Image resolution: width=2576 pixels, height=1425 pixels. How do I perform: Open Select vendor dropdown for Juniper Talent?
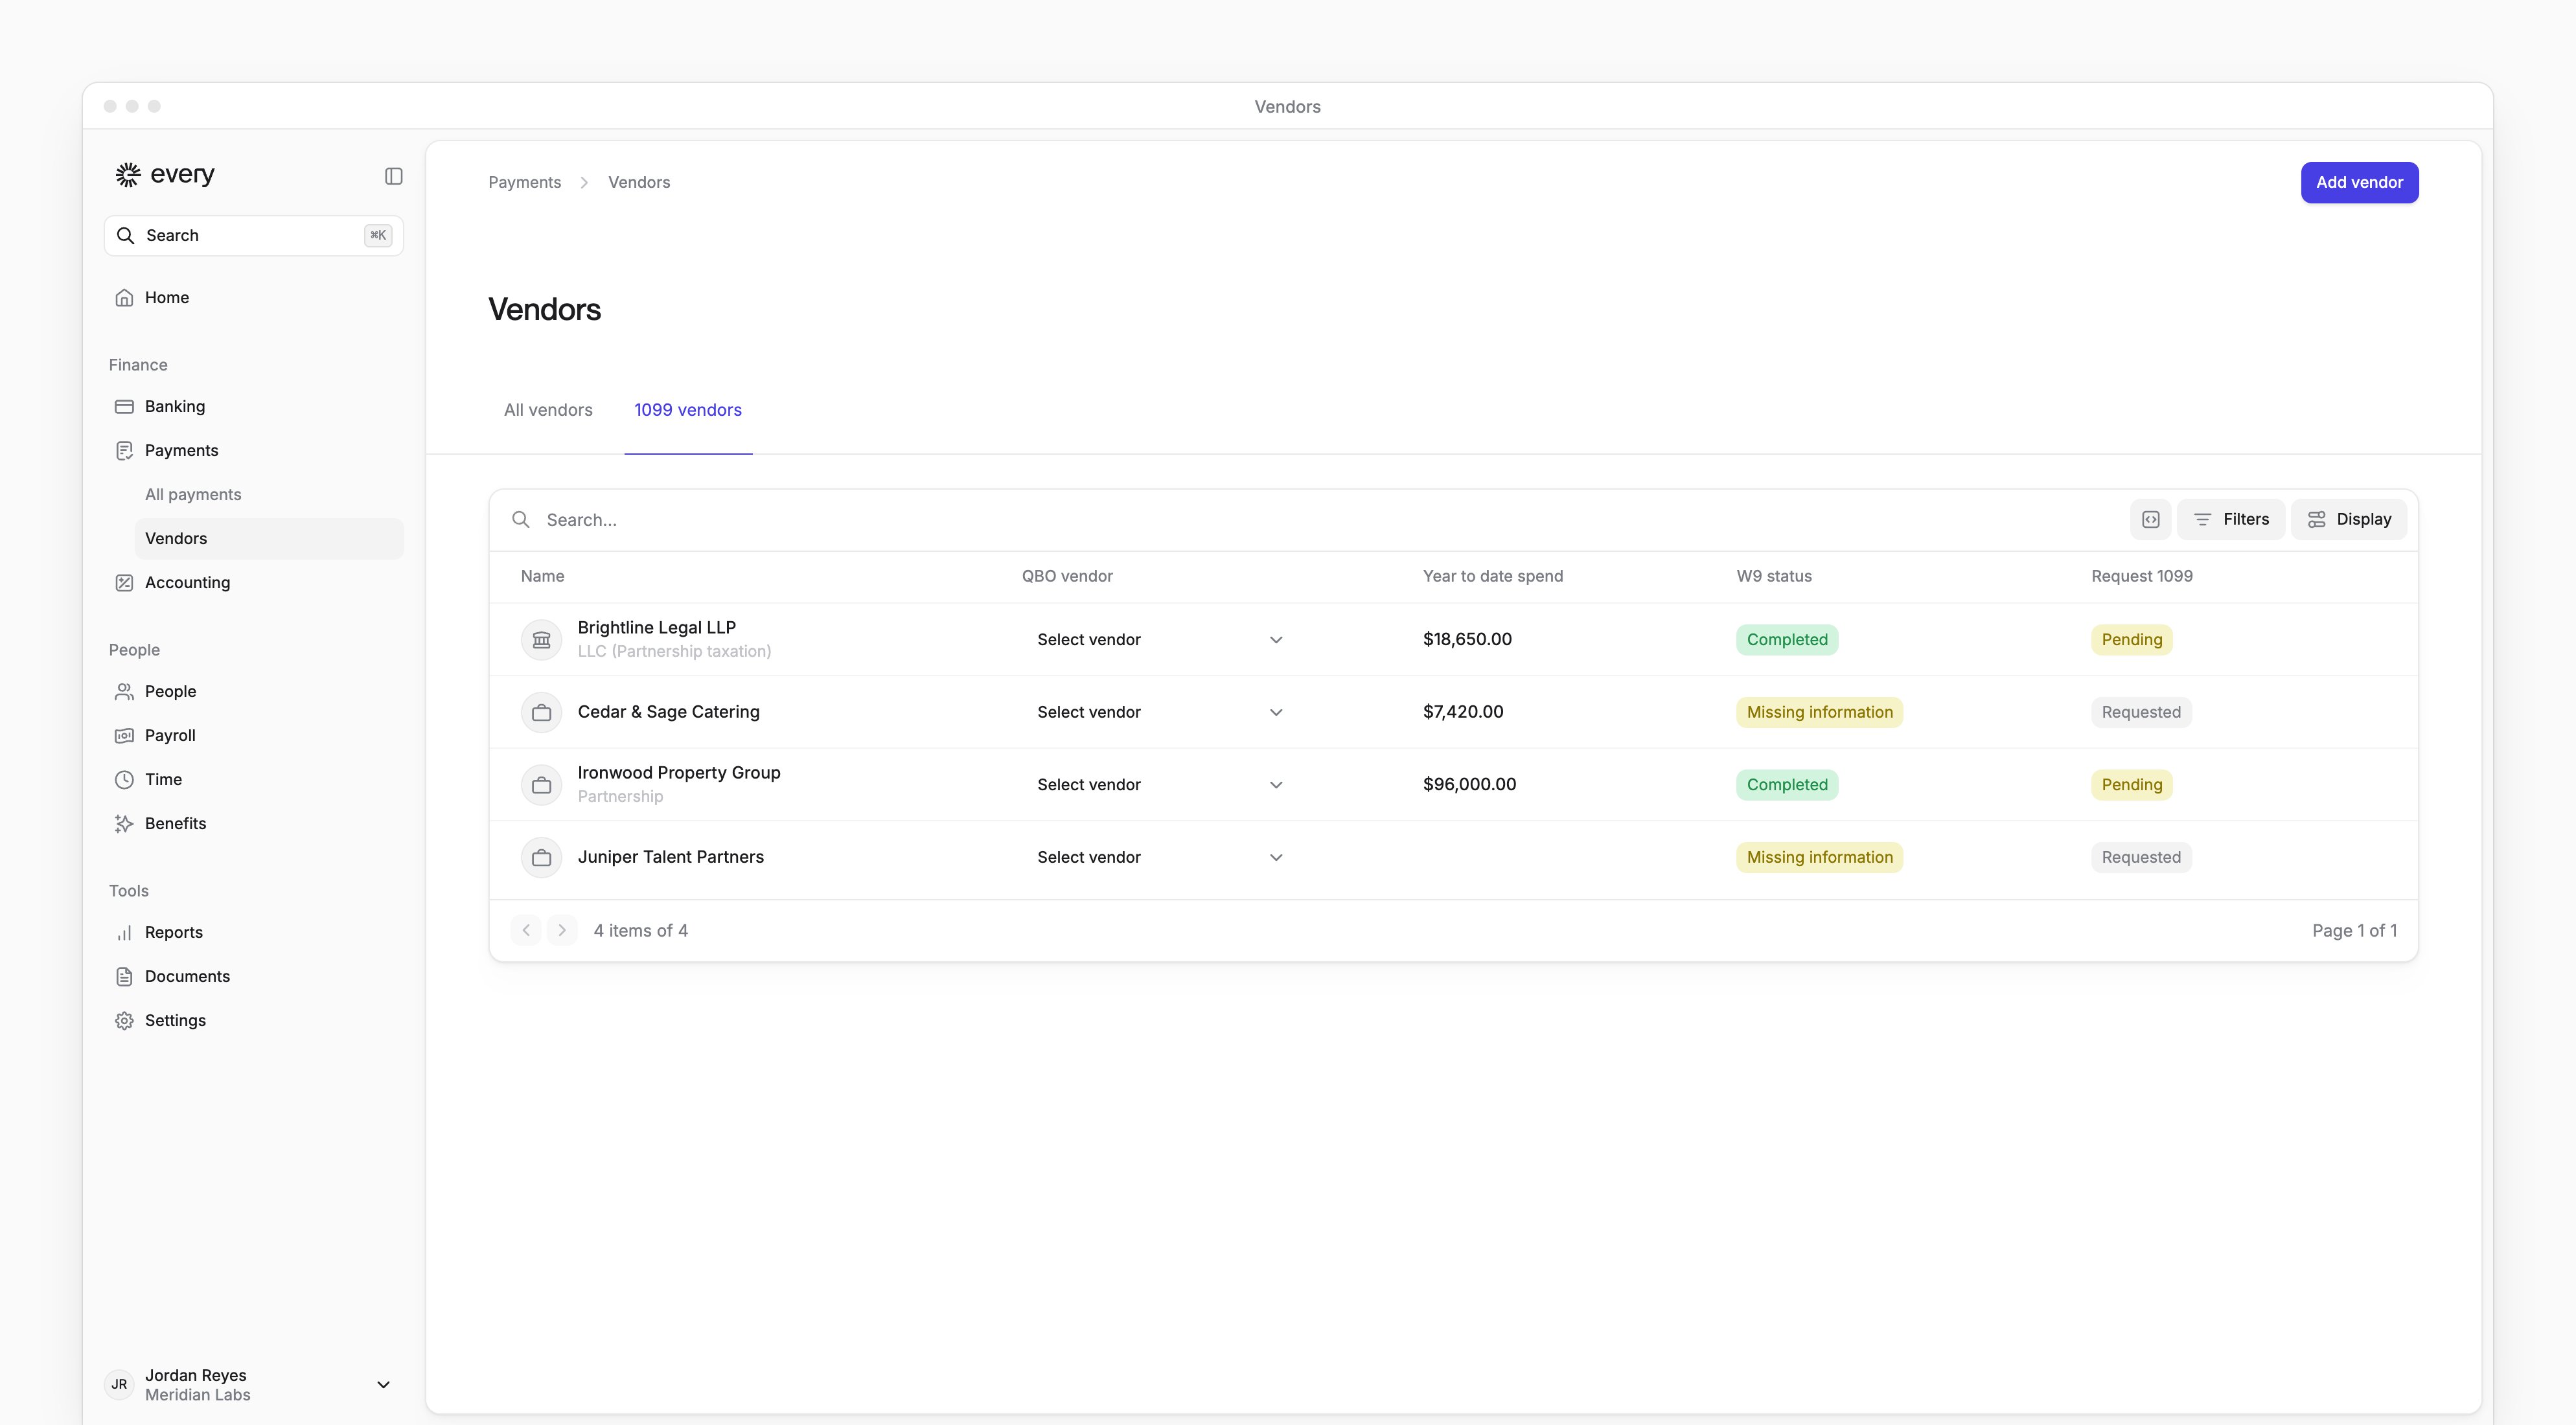click(x=1160, y=857)
